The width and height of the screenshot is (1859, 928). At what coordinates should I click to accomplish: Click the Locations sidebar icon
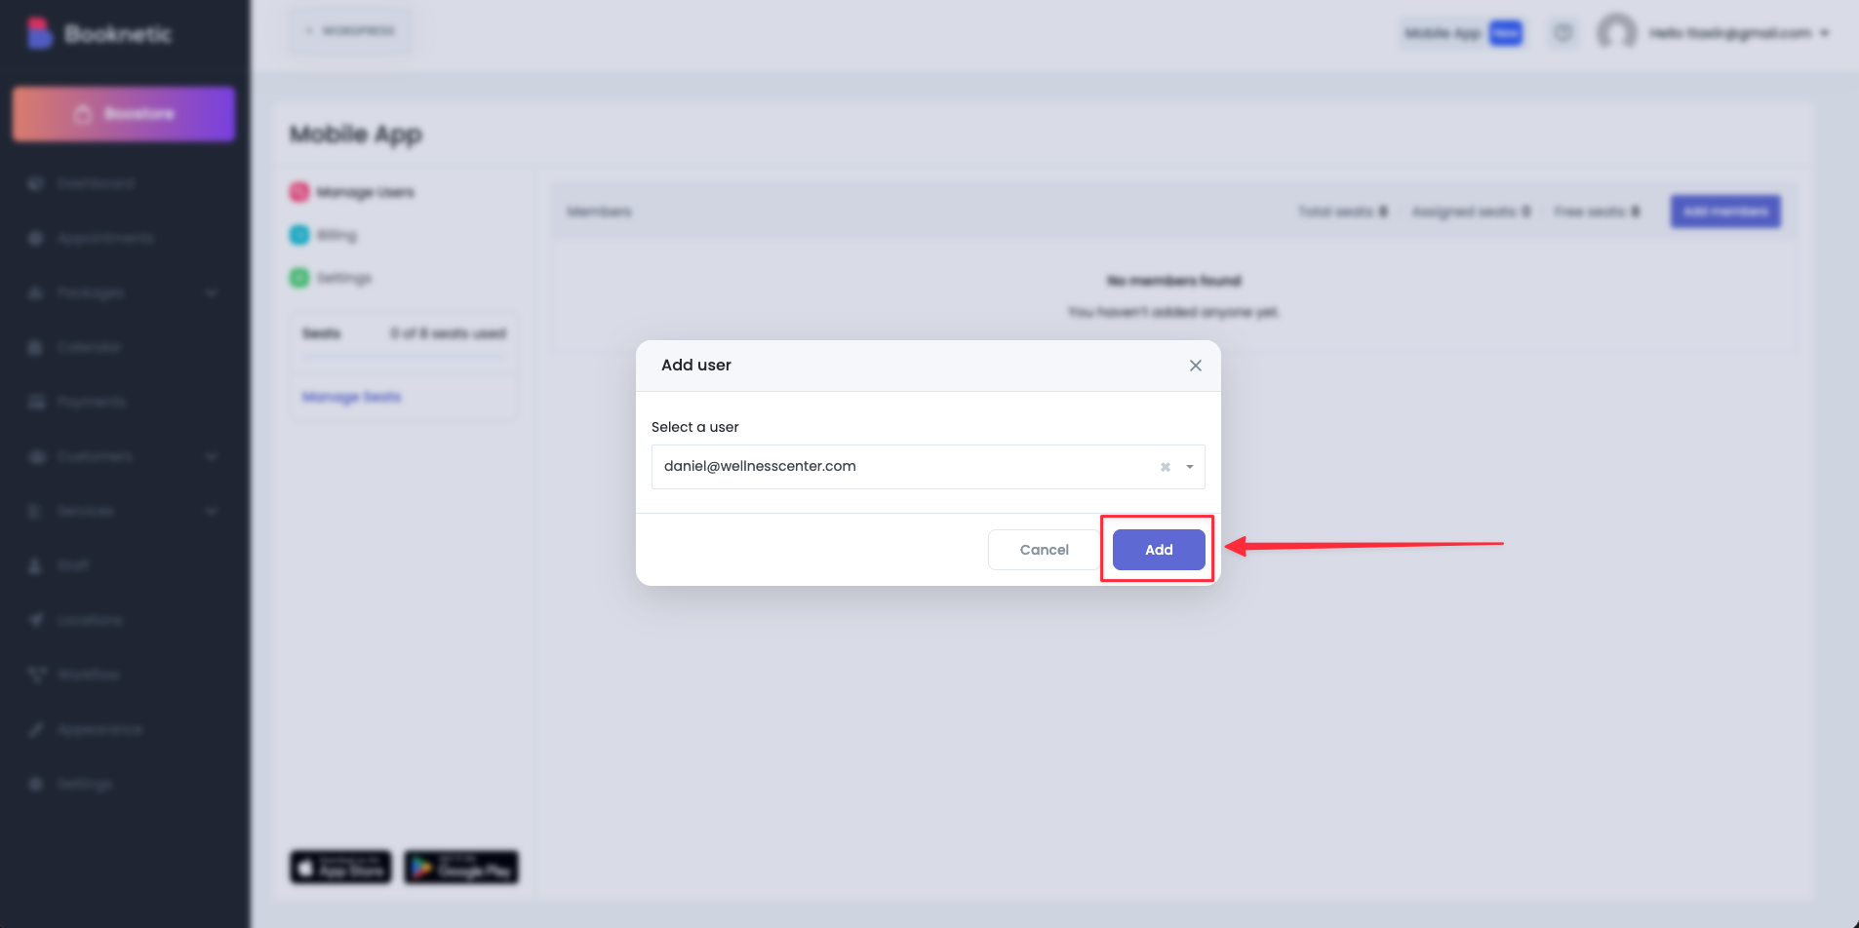click(x=36, y=620)
